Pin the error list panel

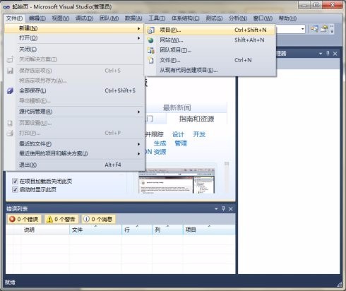coord(223,209)
